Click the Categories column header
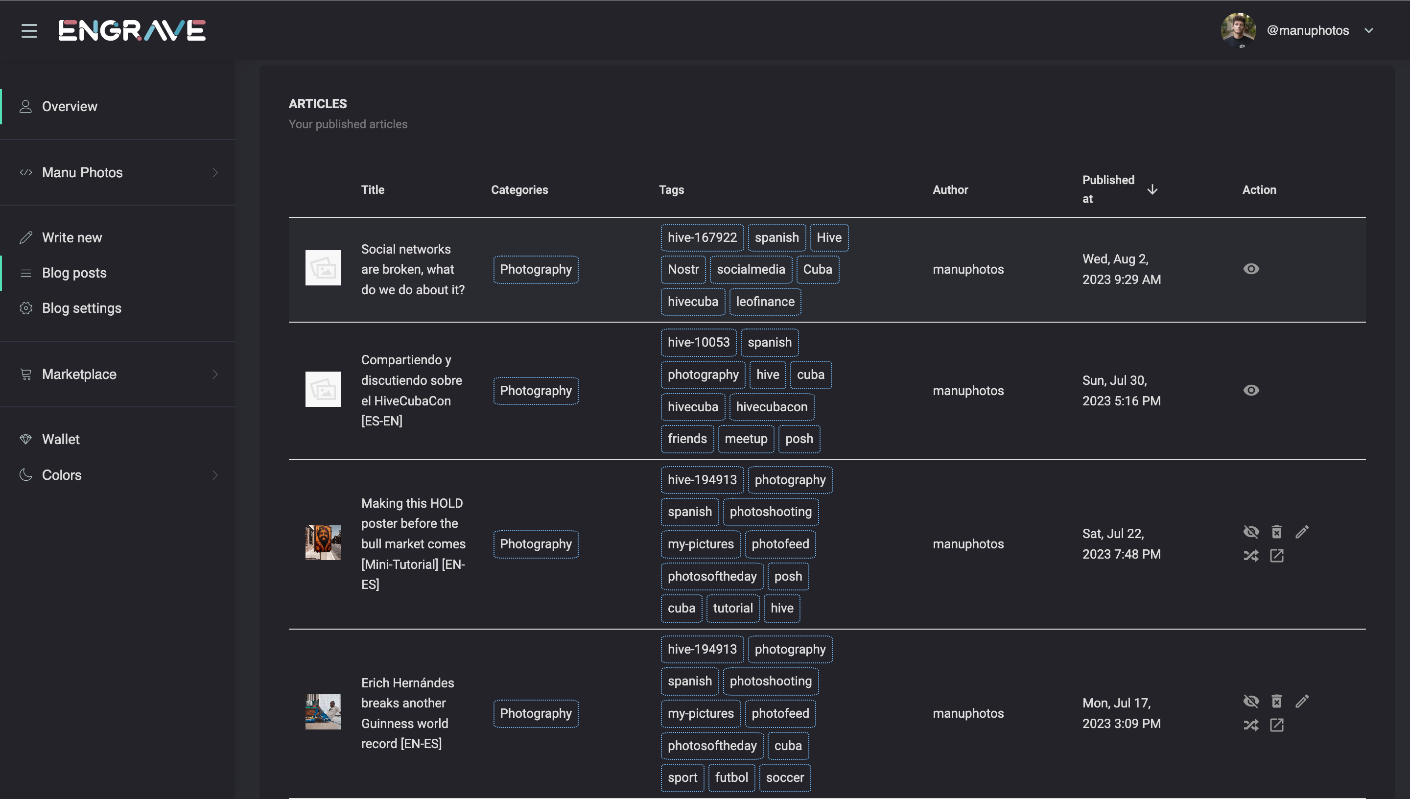Viewport: 1410px width, 799px height. click(x=519, y=190)
